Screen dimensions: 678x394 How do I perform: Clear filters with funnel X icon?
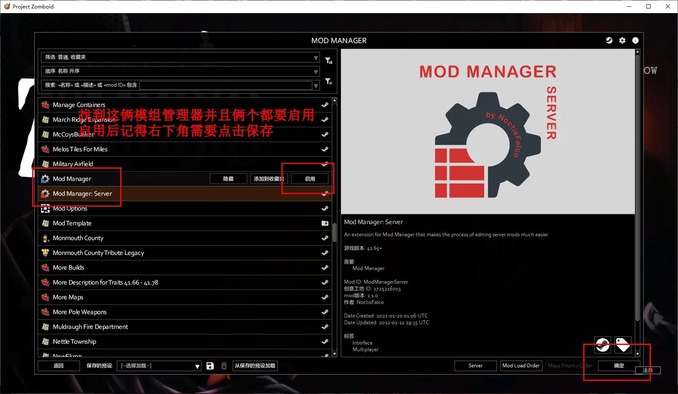tap(328, 82)
